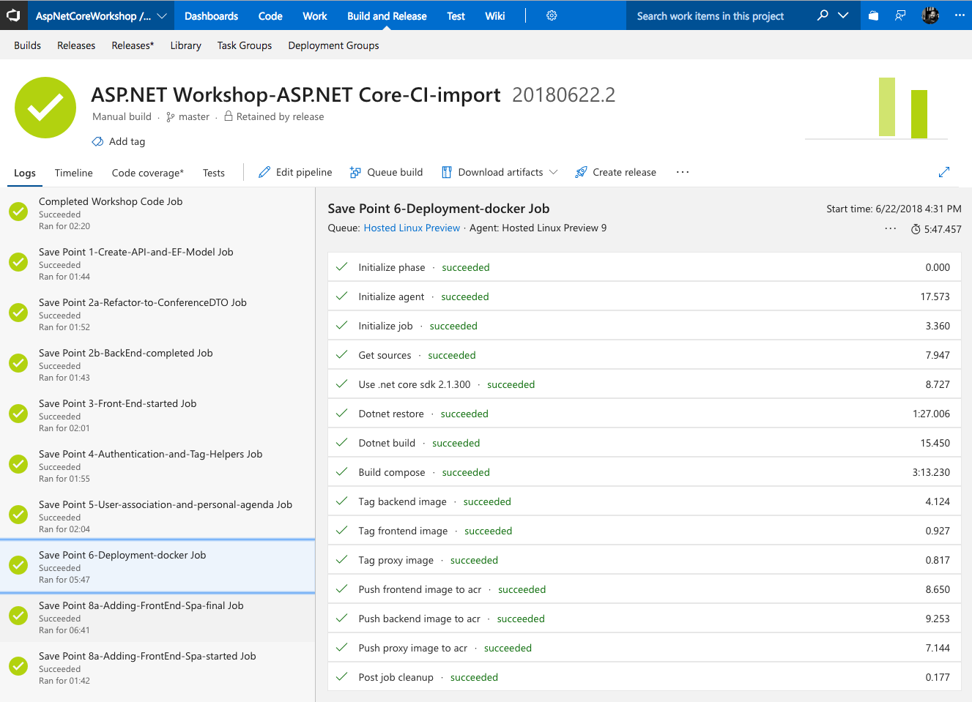972x702 pixels.
Task: Select Save Point 2b-BackEnd-completed Job
Action: coord(157,365)
